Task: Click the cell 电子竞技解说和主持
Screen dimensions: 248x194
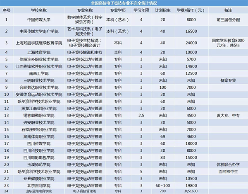Action: click(x=85, y=52)
